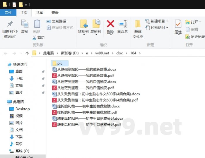This screenshot has height=158, width=205.
Task: Select 此电脑 in the navigation pane
Action: [16, 102]
